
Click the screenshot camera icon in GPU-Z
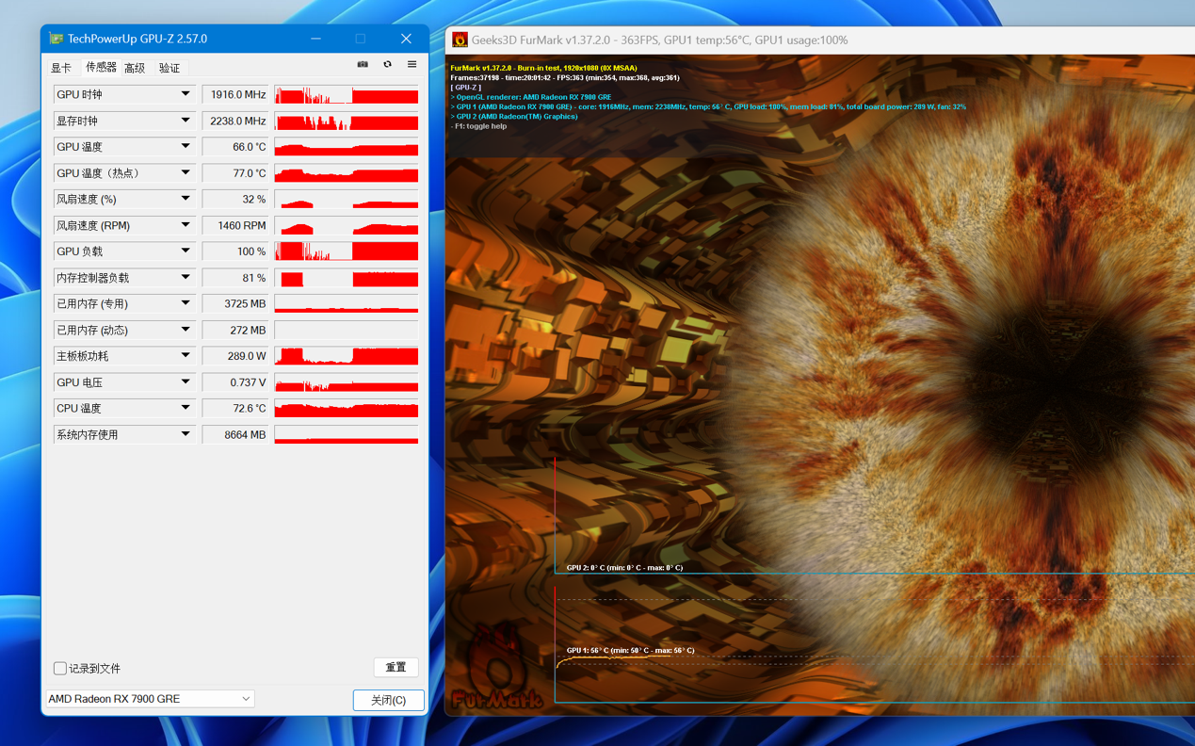click(x=363, y=65)
